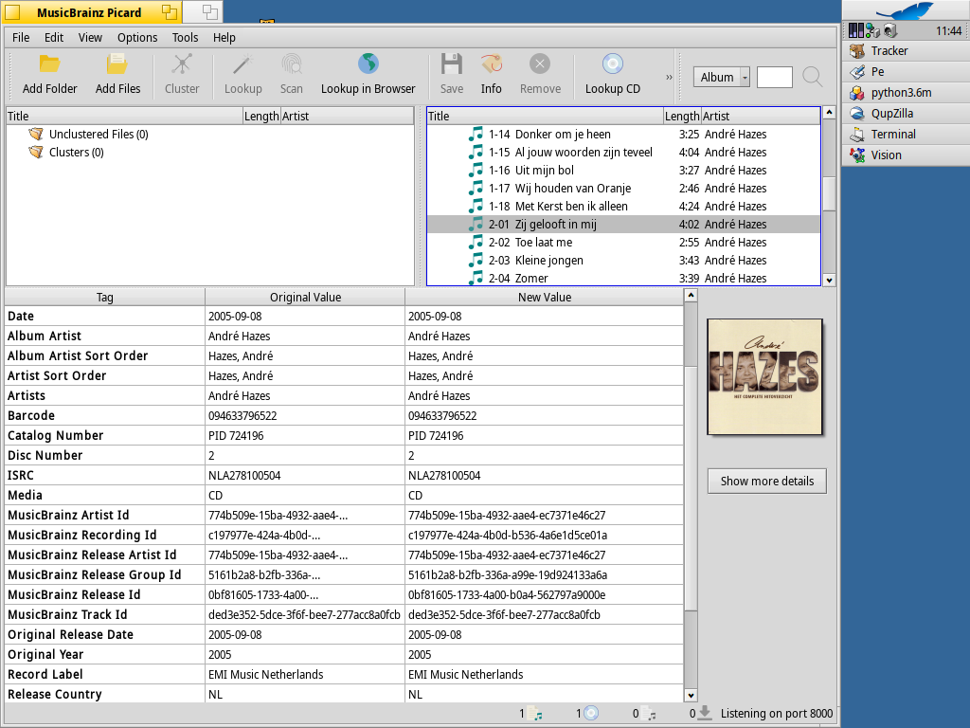Expand toolbar overflow chevron
This screenshot has height=728, width=970.
tap(669, 78)
